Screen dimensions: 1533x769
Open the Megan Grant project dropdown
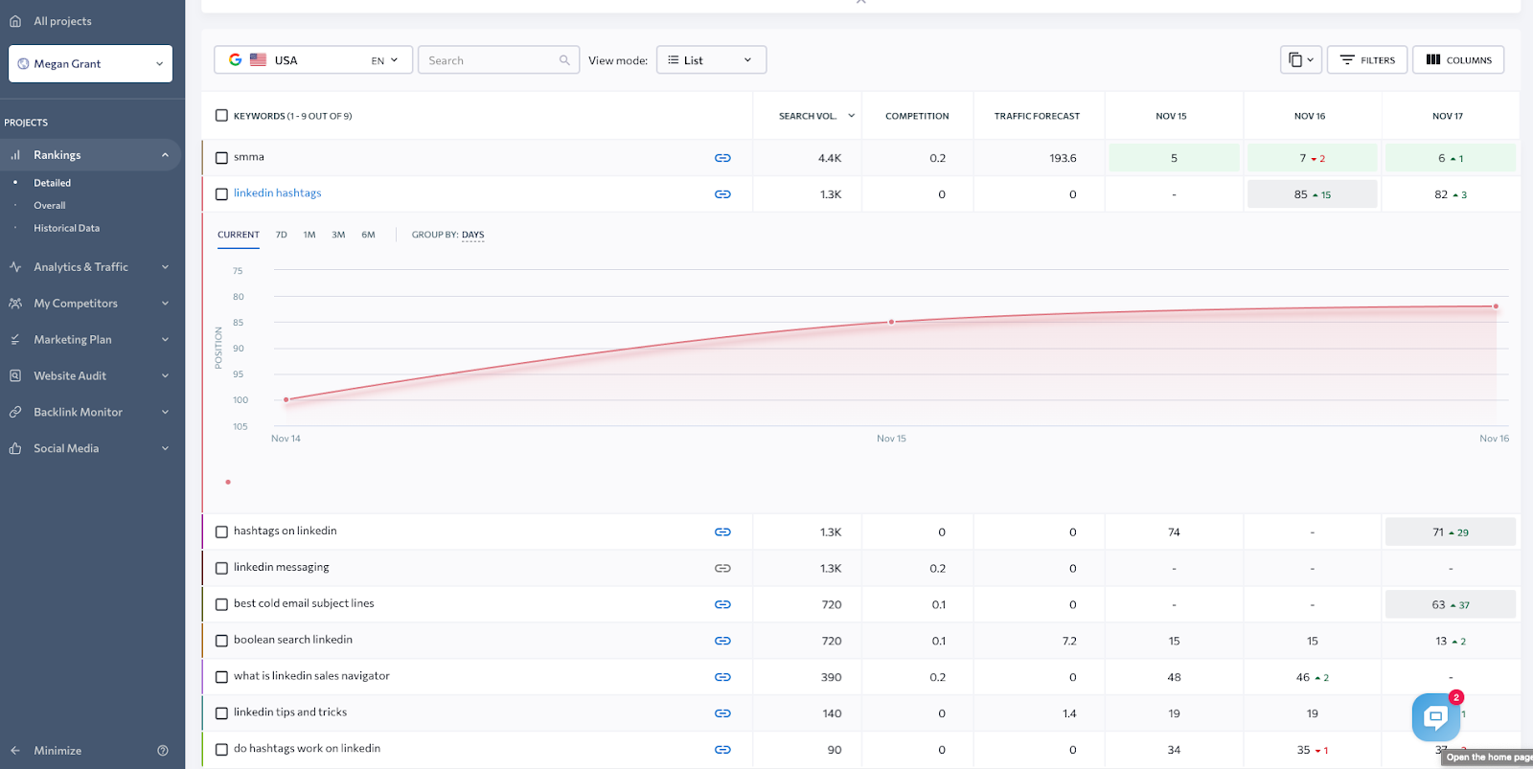coord(91,64)
